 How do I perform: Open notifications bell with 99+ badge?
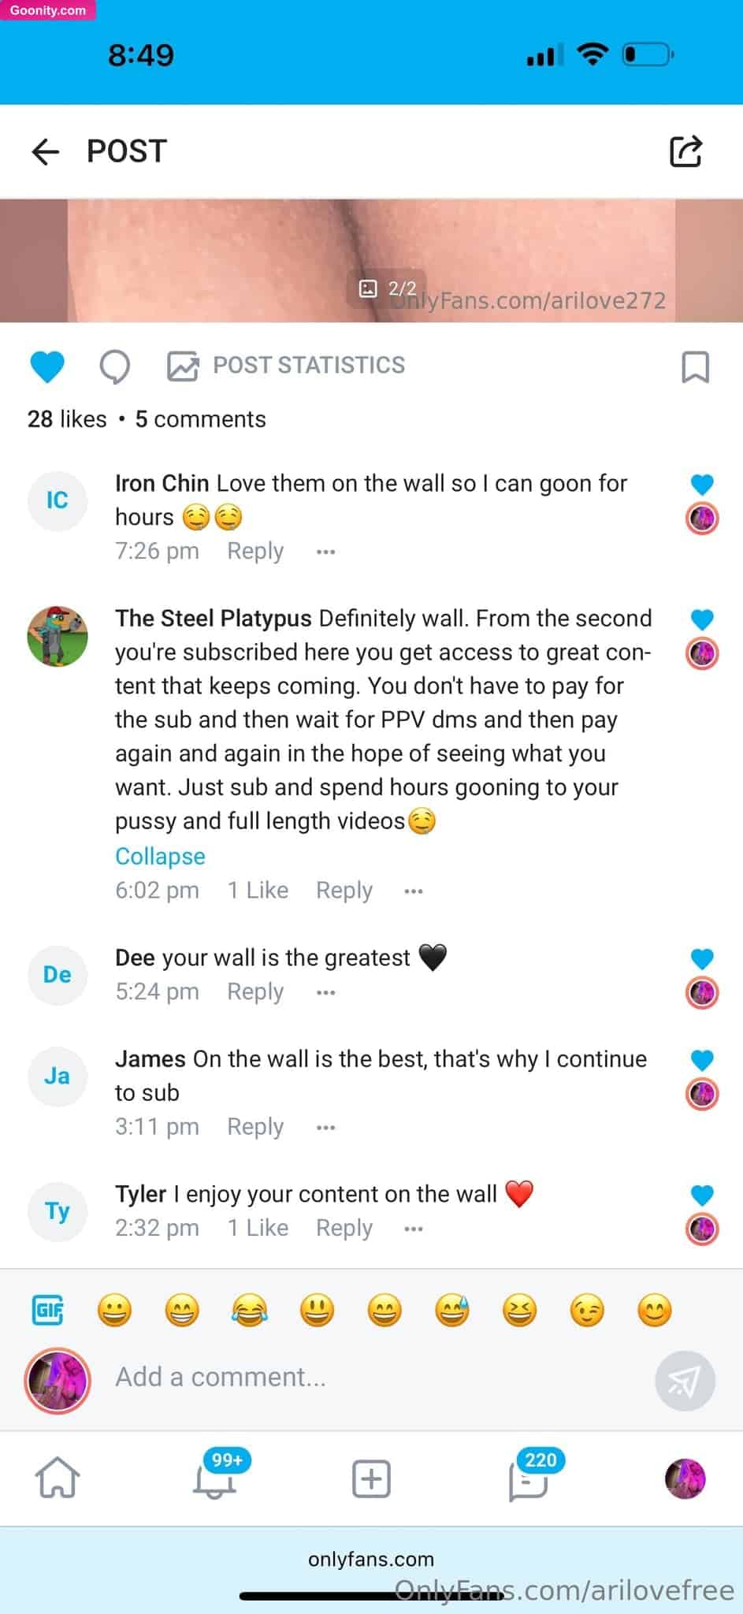(215, 1477)
